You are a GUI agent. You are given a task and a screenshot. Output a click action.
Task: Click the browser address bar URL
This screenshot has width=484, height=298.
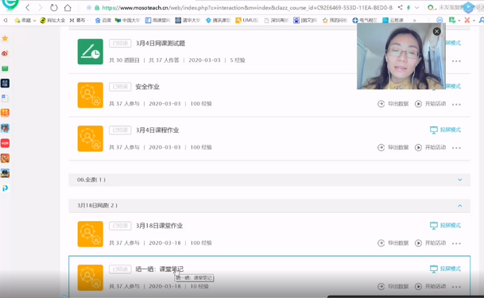(247, 8)
